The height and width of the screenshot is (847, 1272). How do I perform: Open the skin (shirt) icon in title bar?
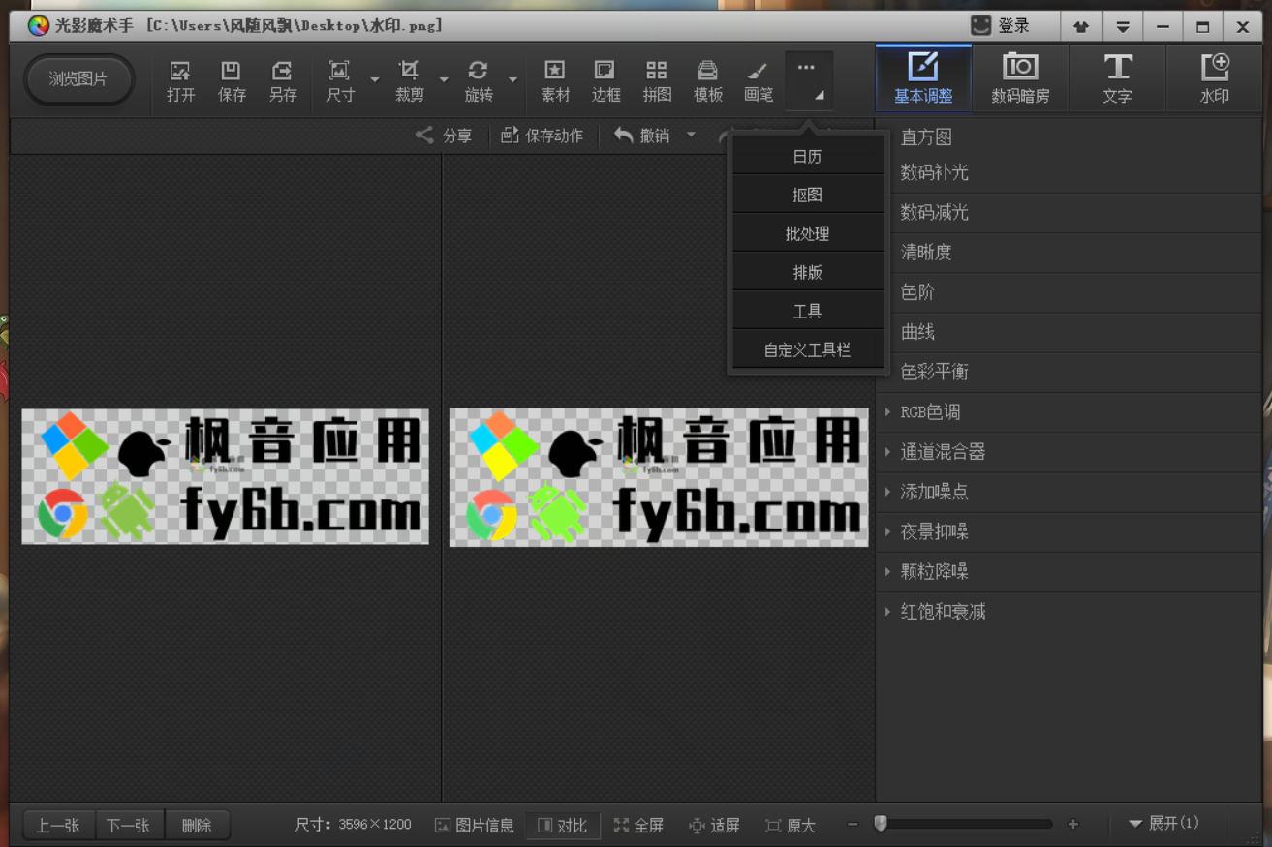coord(1081,27)
